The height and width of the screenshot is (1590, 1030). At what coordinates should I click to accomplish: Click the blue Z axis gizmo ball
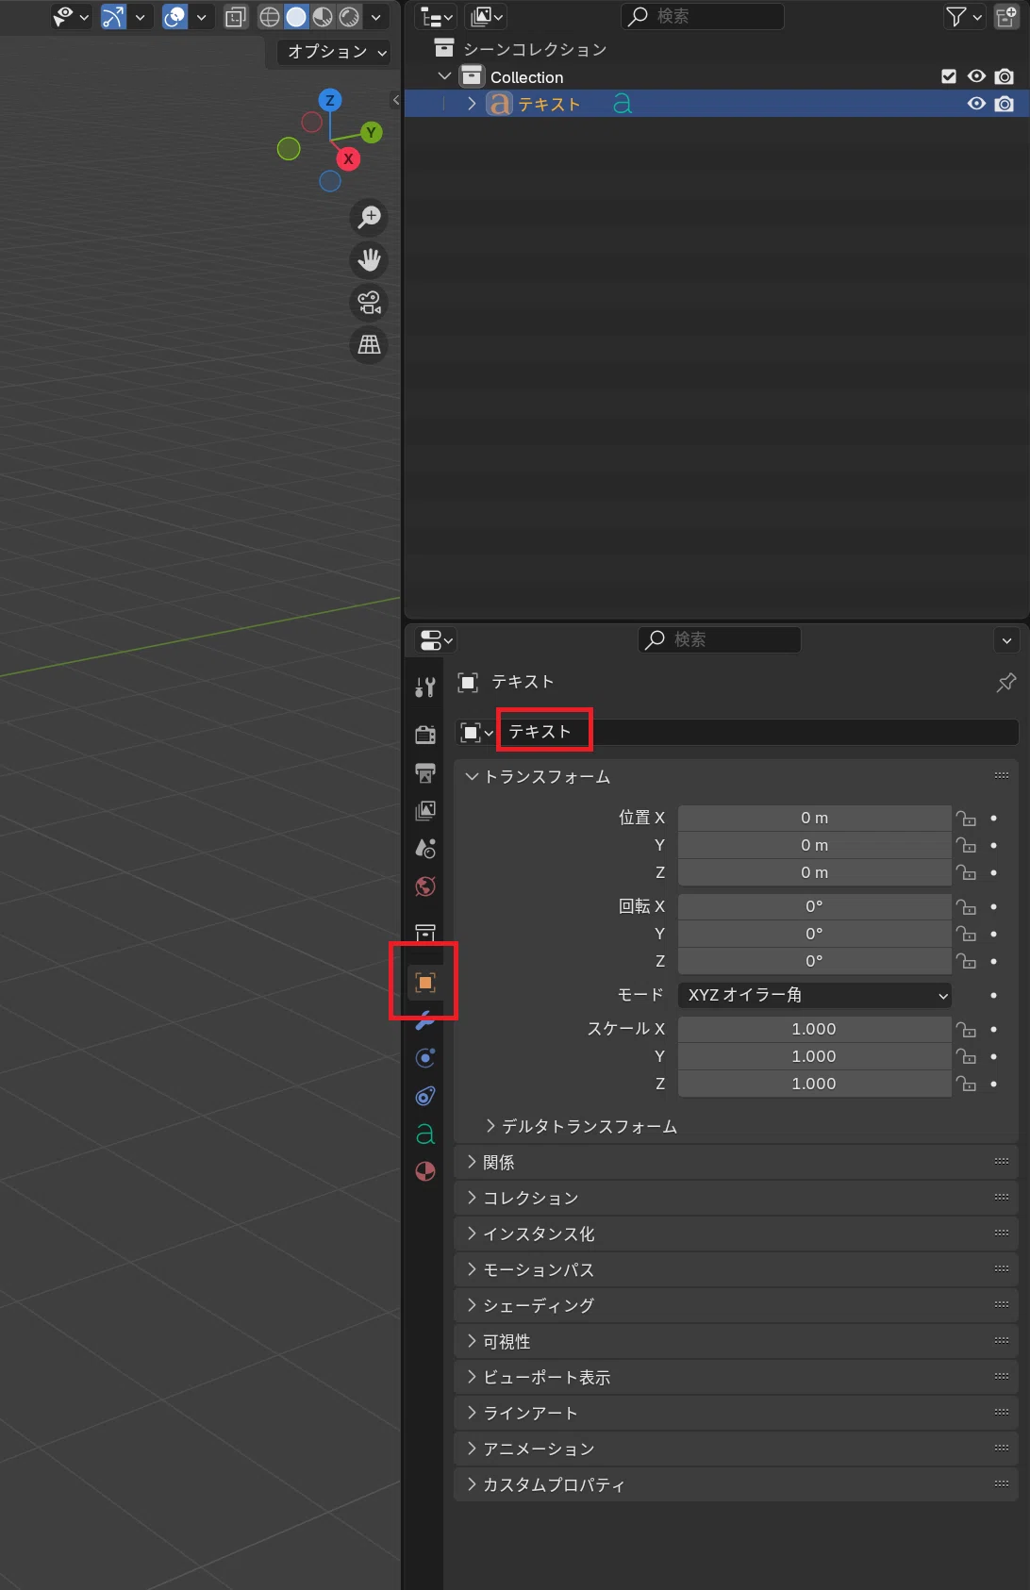(x=329, y=100)
